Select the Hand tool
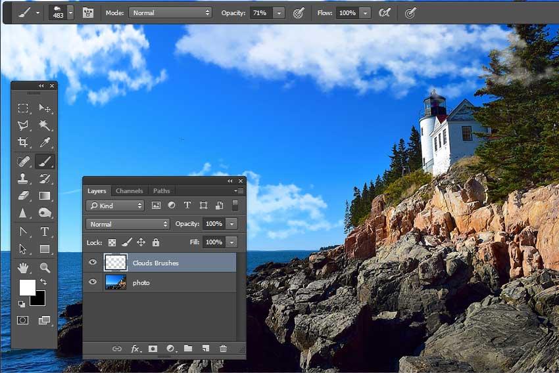Screen dimensions: 559x373 click(x=23, y=268)
